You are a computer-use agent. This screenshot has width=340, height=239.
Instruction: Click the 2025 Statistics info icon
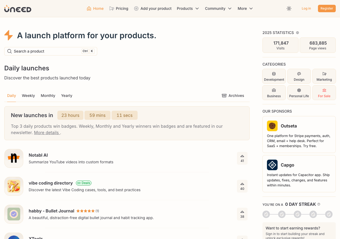297,33
